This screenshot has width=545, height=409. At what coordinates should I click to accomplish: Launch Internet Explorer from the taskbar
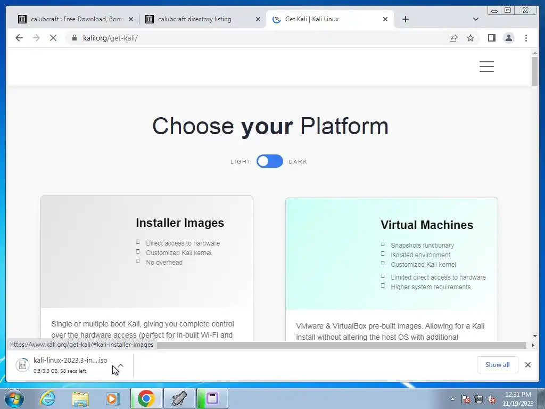pos(47,398)
